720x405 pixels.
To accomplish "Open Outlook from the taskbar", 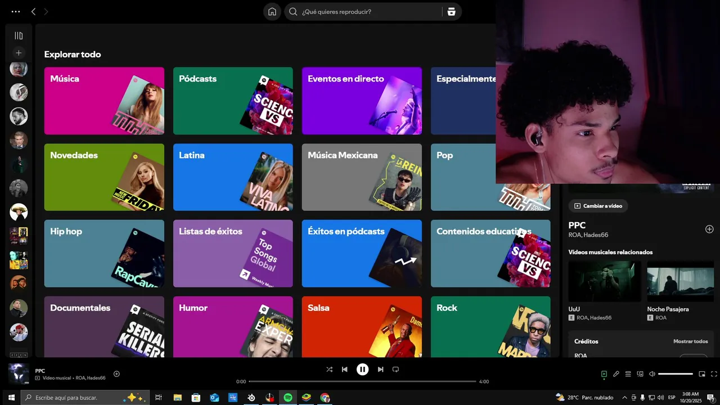I will pos(214,398).
